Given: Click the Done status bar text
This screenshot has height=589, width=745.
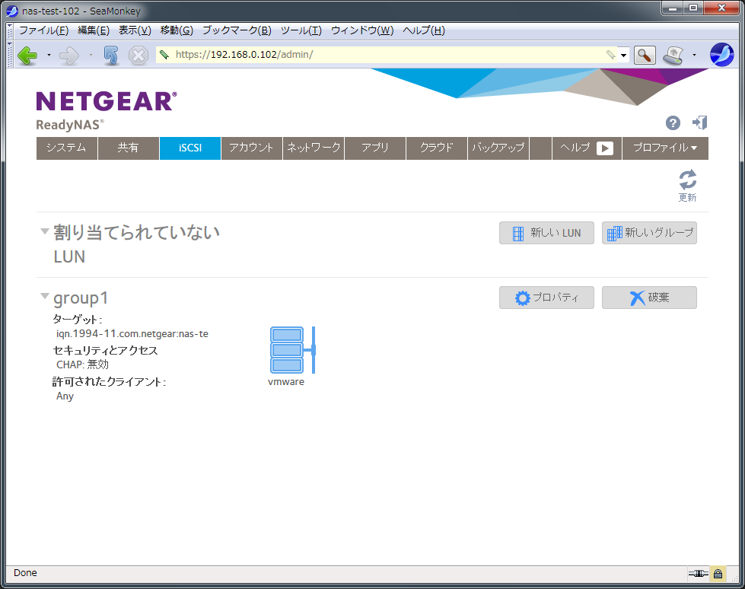Looking at the screenshot, I should pos(25,573).
